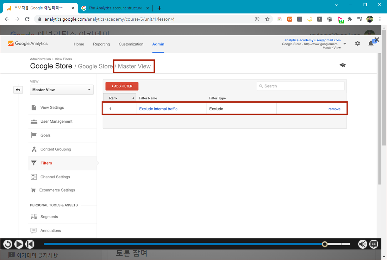The height and width of the screenshot is (260, 387).
Task: Click the Segments icon
Action: 34,217
